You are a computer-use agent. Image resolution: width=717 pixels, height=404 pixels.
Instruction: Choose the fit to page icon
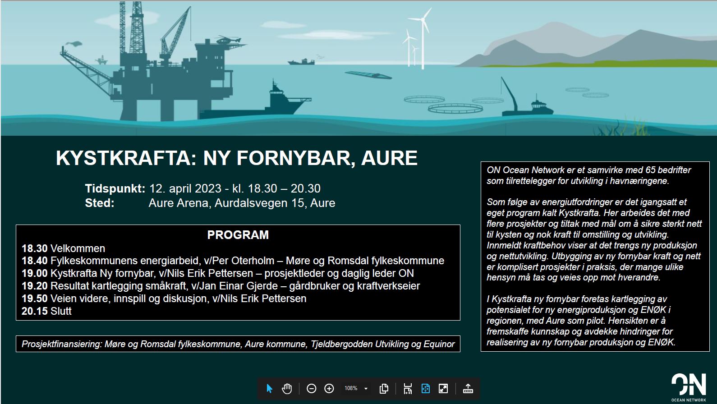pyautogui.click(x=425, y=388)
